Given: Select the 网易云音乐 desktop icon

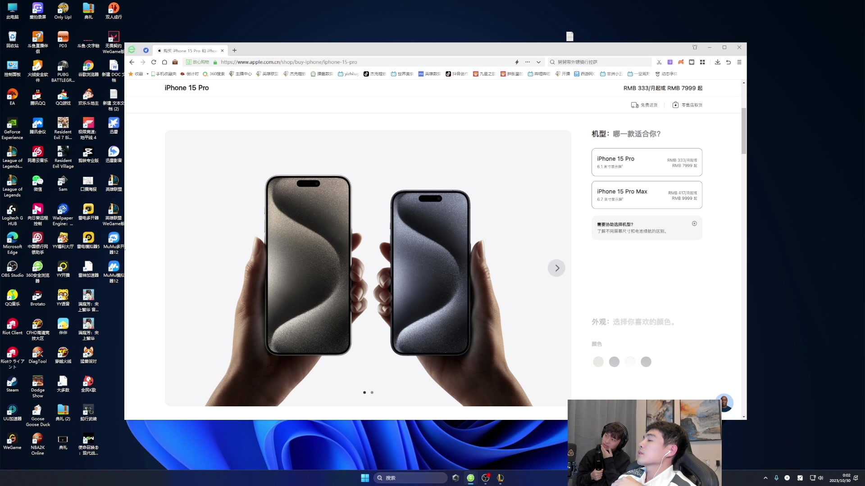Looking at the screenshot, I should click(38, 155).
